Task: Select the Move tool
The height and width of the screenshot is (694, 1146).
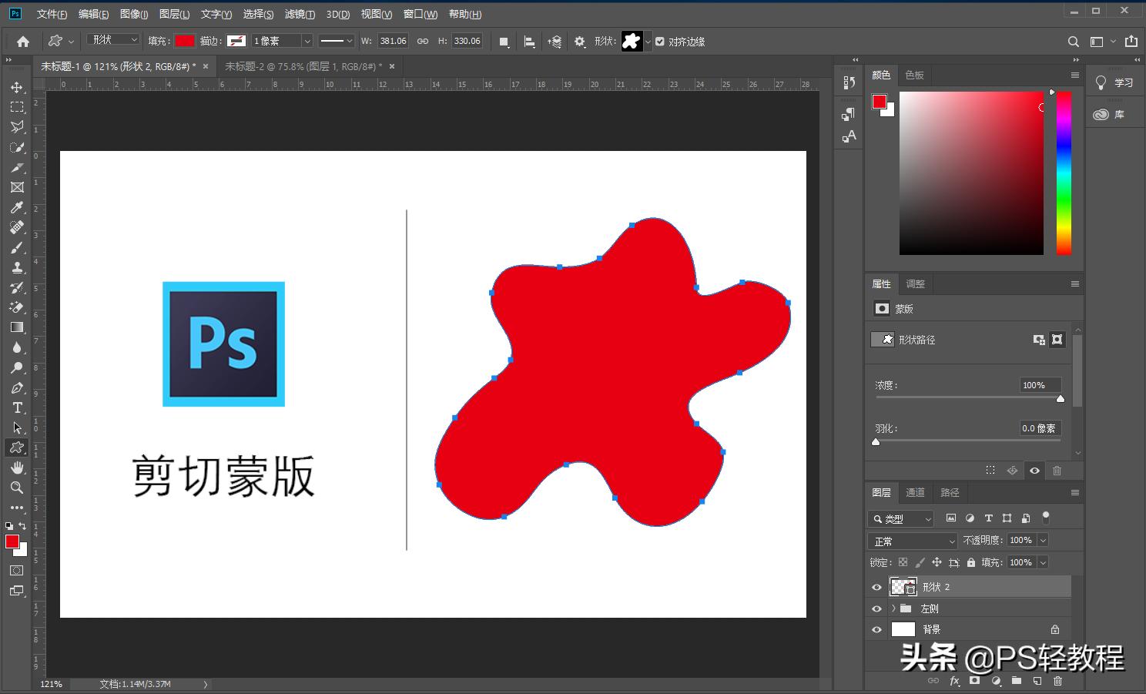Action: click(18, 87)
